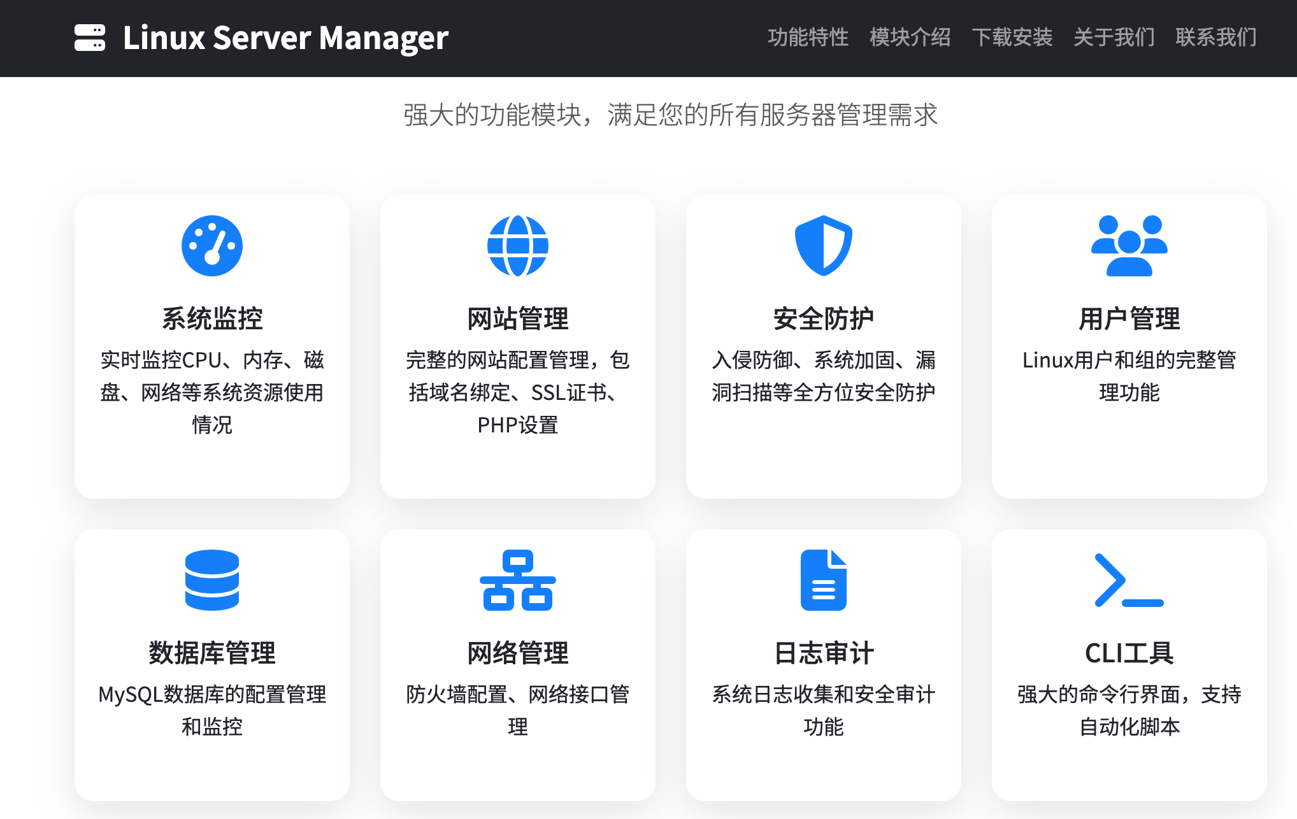Click the CLI工具 card heading

click(x=1129, y=653)
